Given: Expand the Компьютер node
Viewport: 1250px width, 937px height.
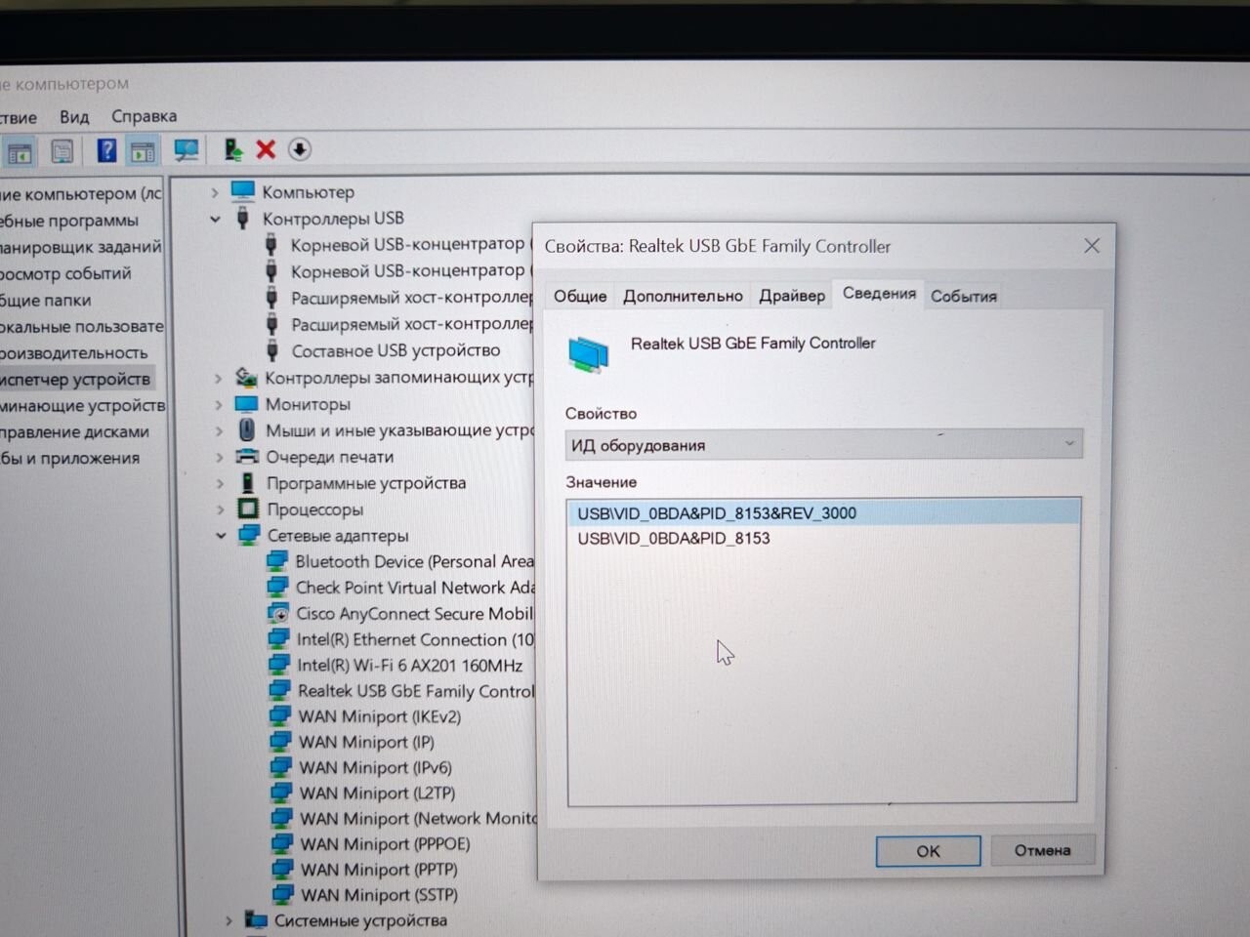Looking at the screenshot, I should [215, 192].
